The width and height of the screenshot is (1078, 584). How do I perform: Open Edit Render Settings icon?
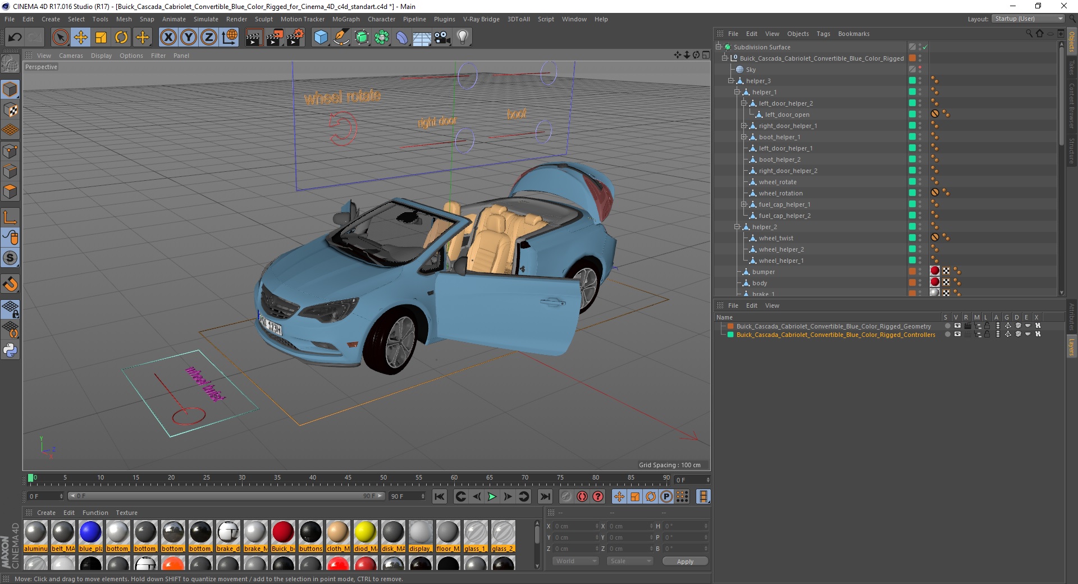(x=295, y=38)
